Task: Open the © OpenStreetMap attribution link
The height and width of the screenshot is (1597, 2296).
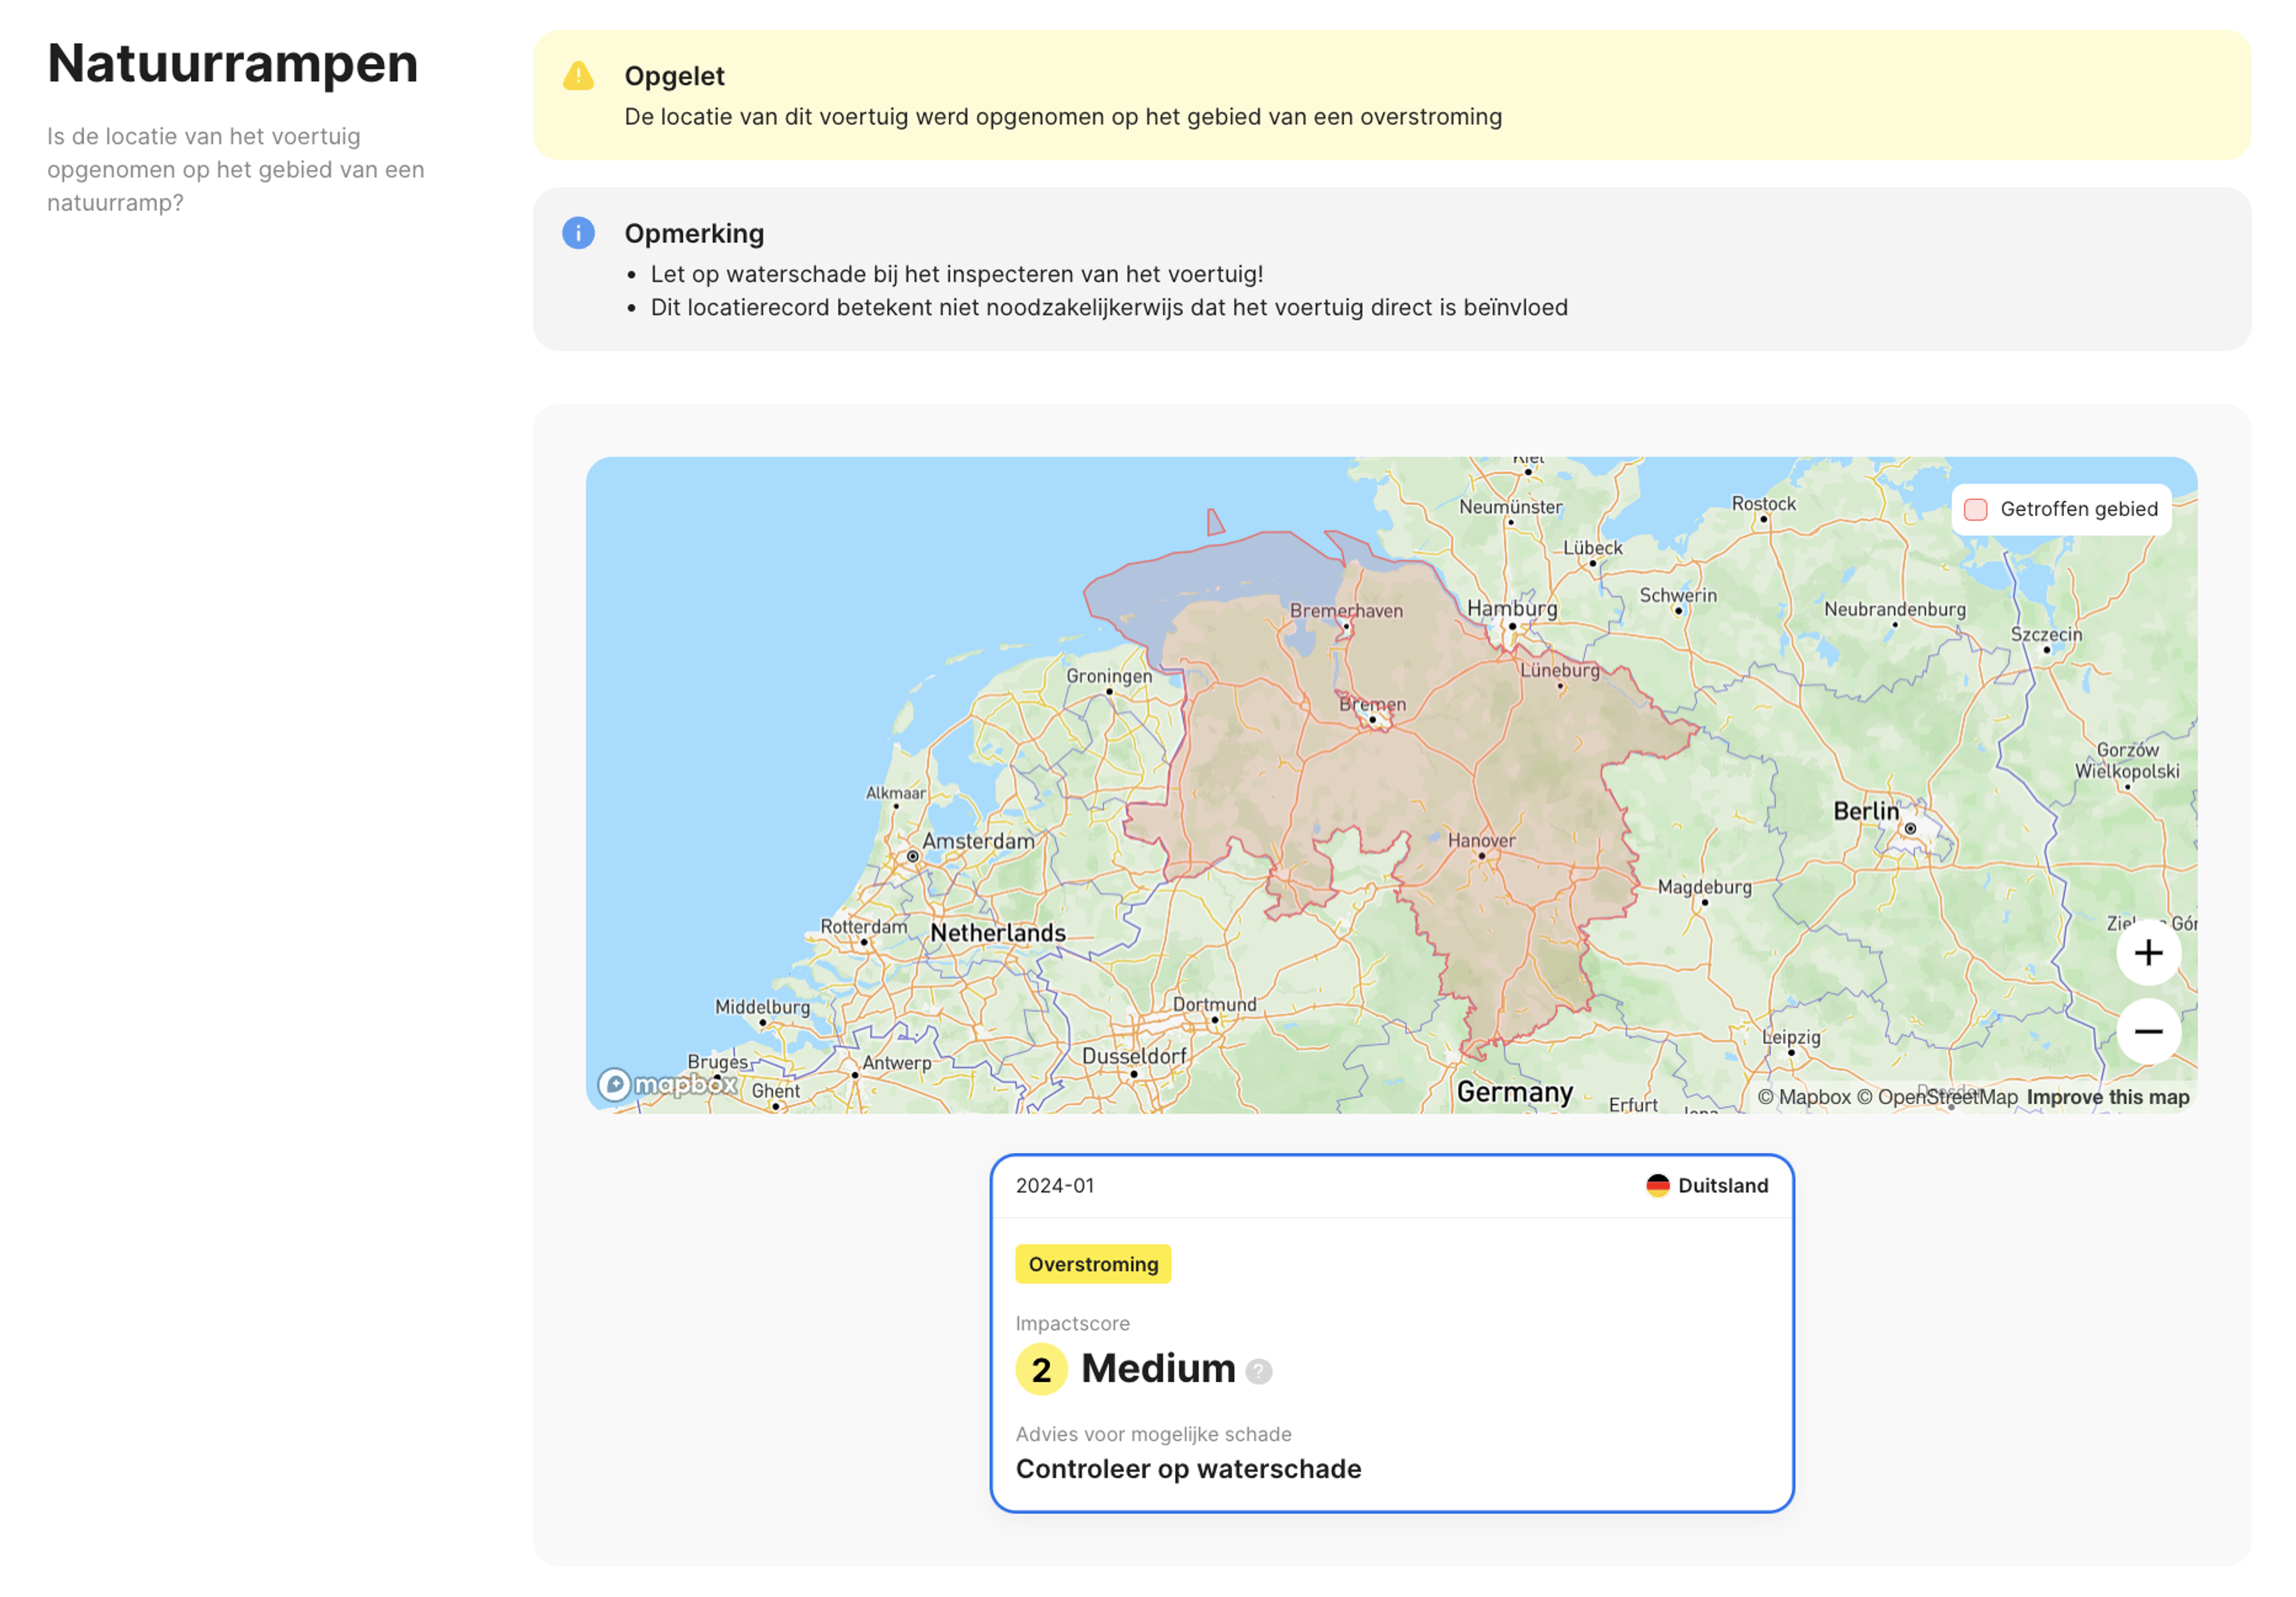Action: 1937,1097
